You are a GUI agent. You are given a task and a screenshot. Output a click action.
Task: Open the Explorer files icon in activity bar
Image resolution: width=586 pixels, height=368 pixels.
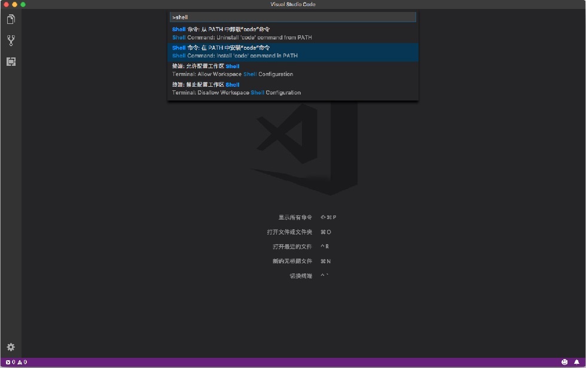[11, 19]
